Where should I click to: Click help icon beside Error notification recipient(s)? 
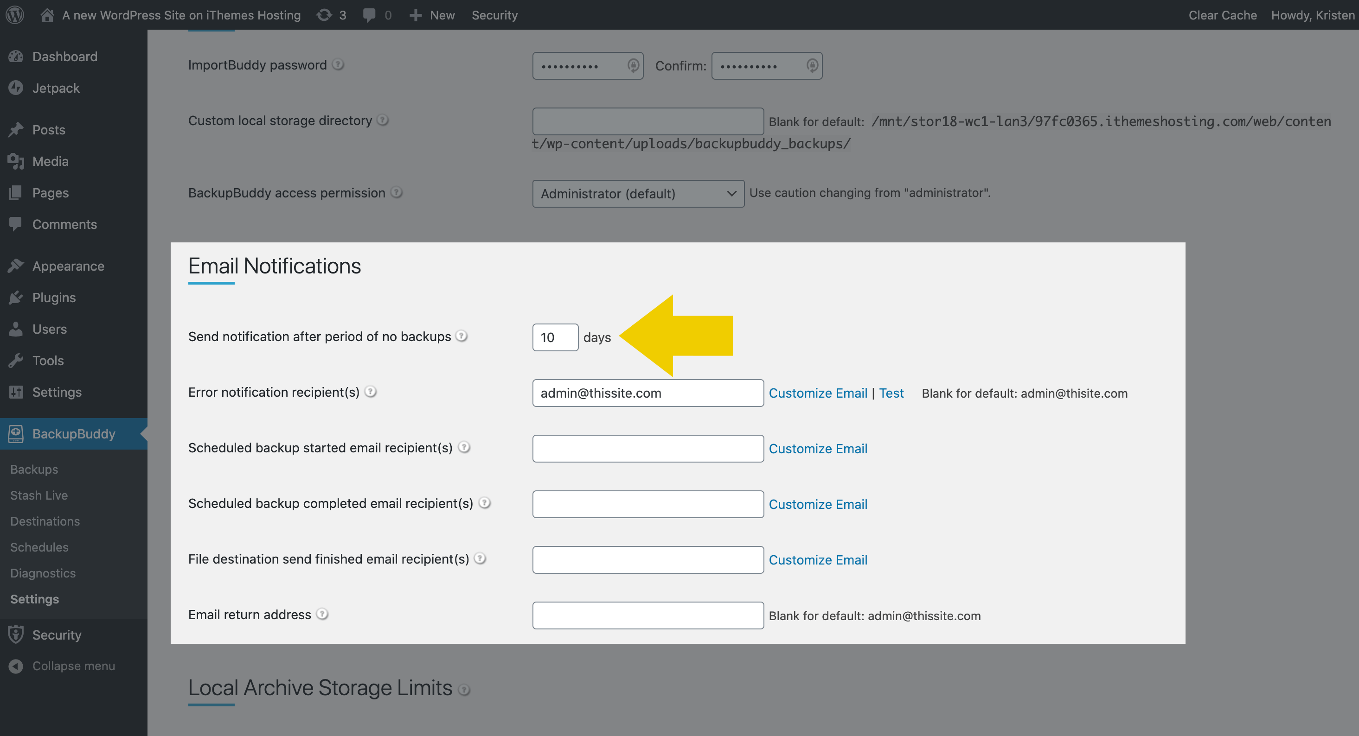[371, 392]
